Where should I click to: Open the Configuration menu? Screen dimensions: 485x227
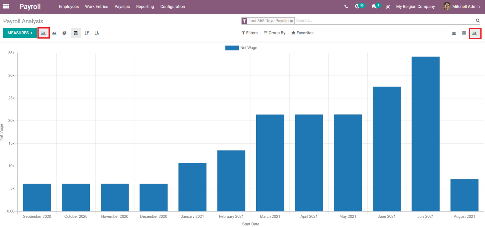point(173,7)
